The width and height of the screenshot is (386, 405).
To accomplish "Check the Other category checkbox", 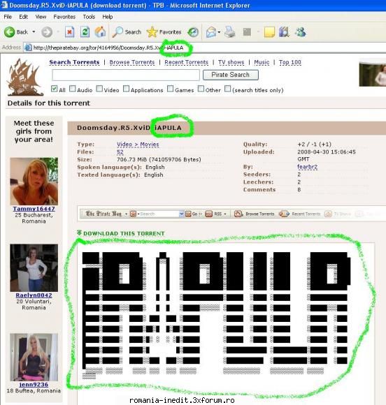I will point(201,89).
